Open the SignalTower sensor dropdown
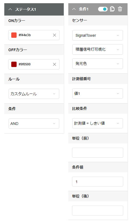The image size is (135, 223). (x=97, y=35)
